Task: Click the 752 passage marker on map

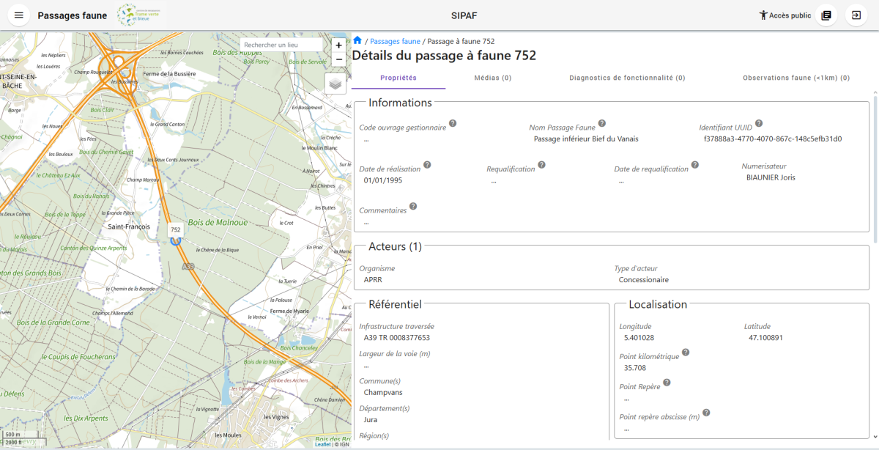Action: click(x=176, y=238)
